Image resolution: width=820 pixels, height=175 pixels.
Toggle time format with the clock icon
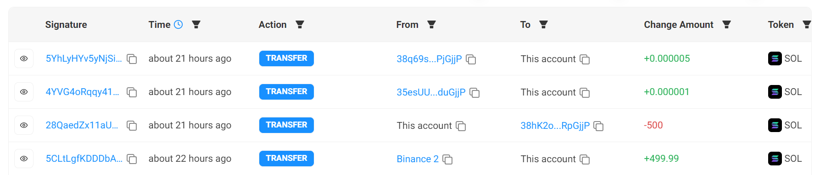[x=179, y=25]
